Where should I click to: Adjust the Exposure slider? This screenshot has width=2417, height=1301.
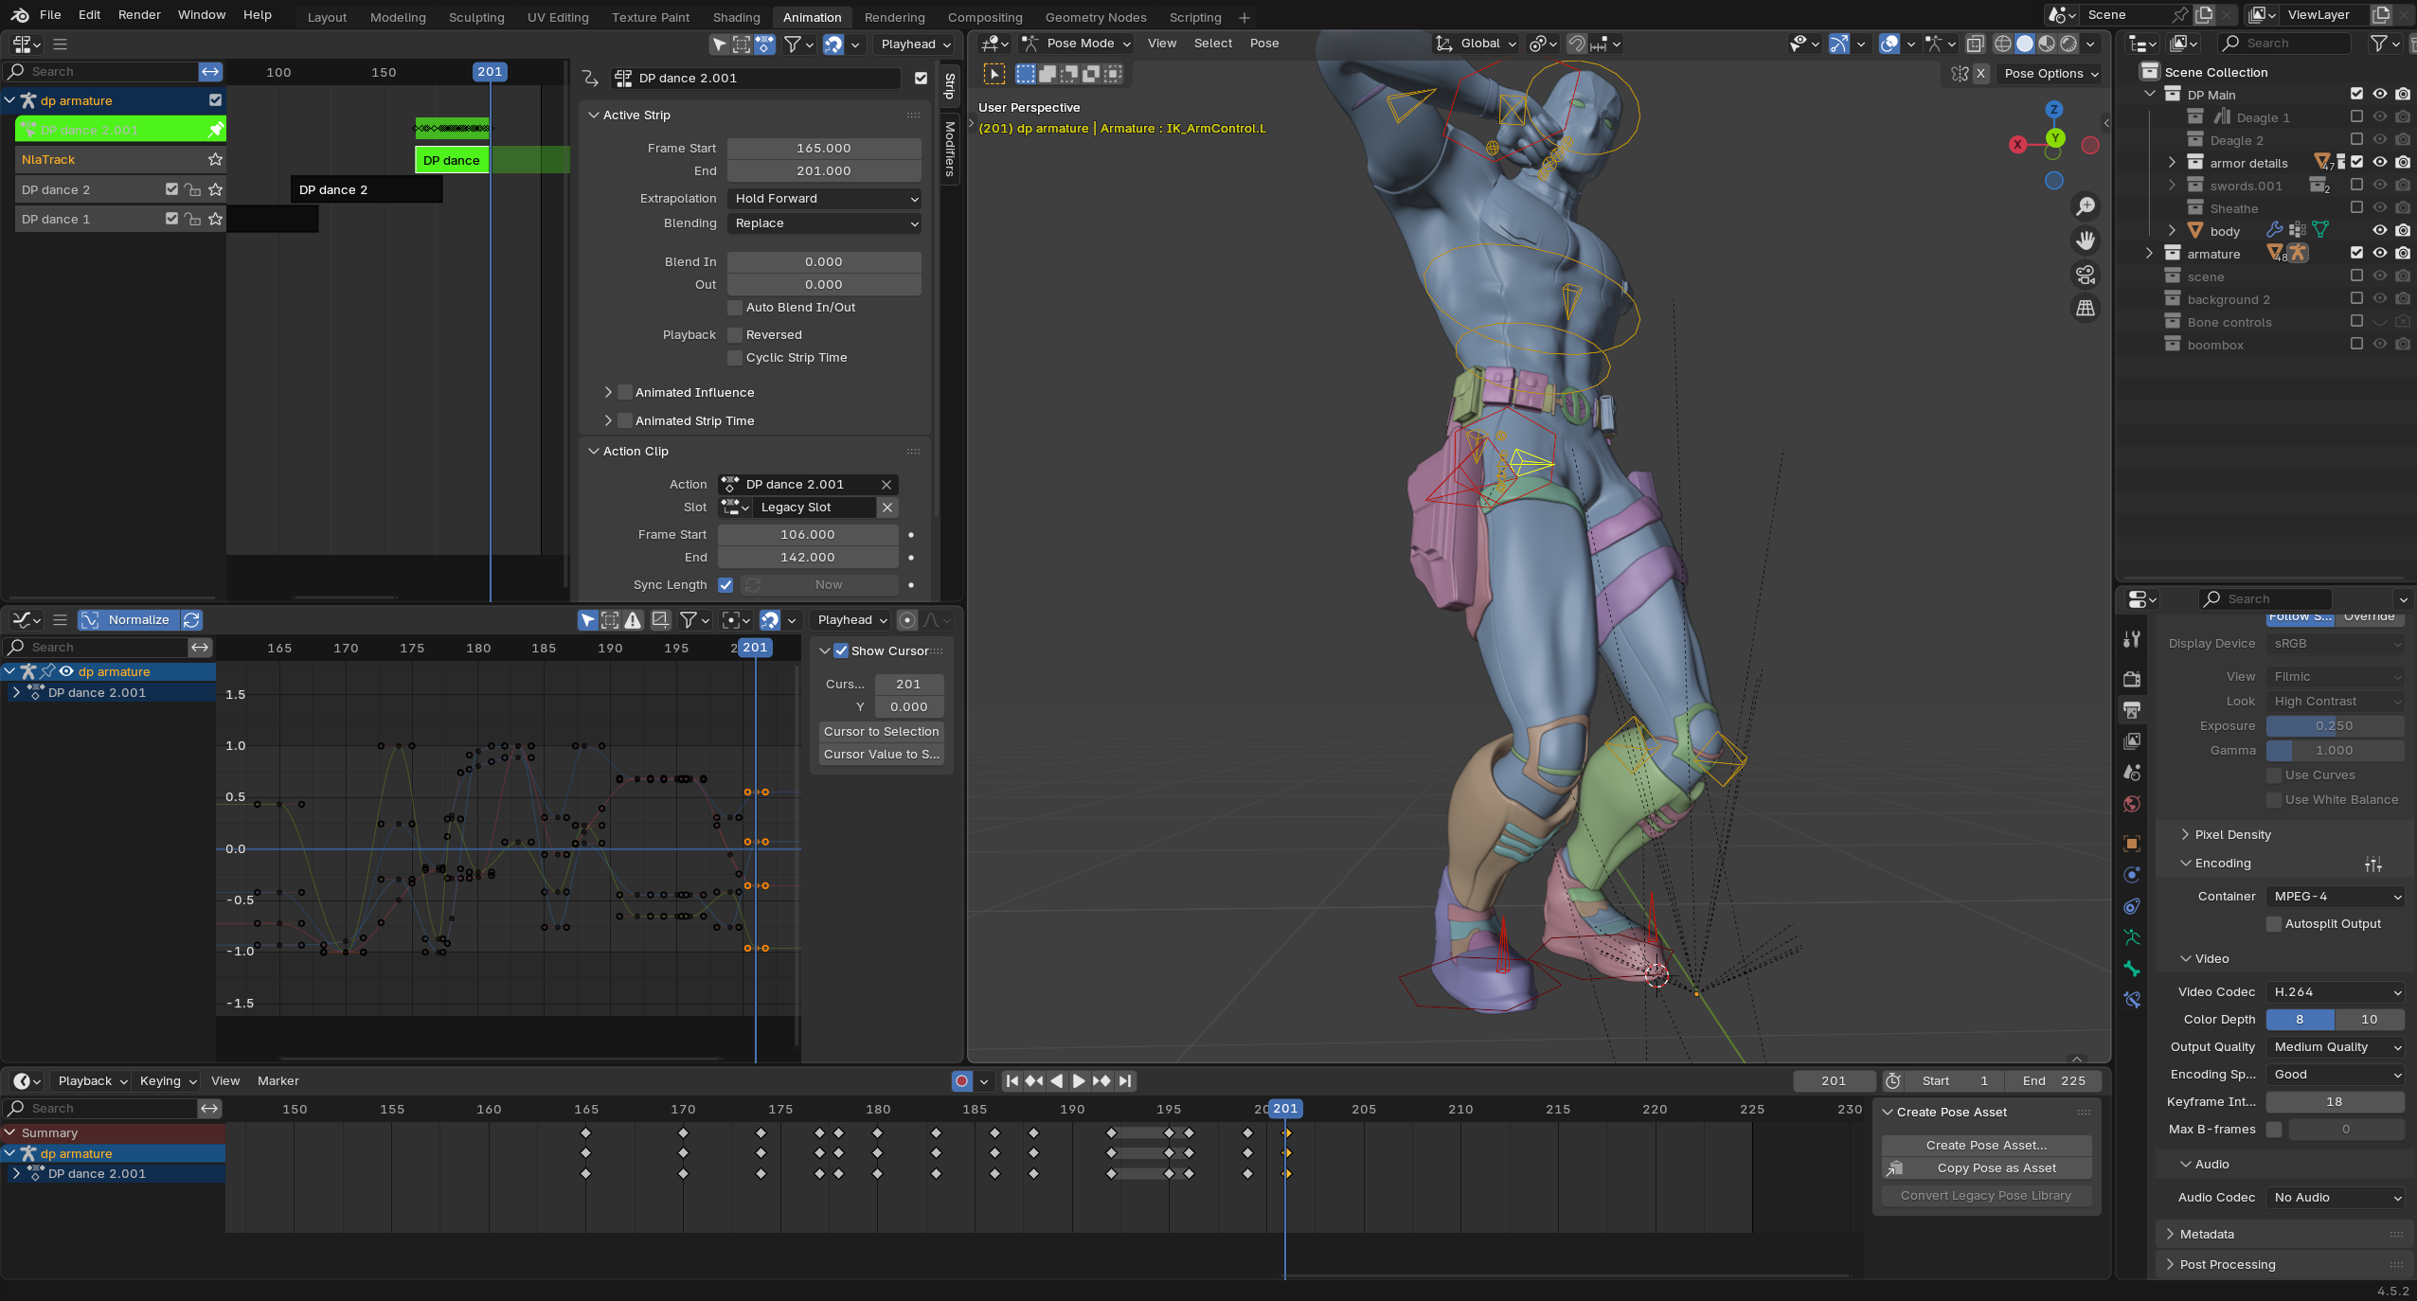pyautogui.click(x=2334, y=725)
